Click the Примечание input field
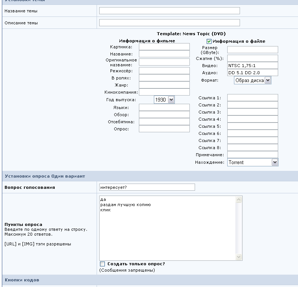The width and height of the screenshot is (298, 287). coord(253,154)
